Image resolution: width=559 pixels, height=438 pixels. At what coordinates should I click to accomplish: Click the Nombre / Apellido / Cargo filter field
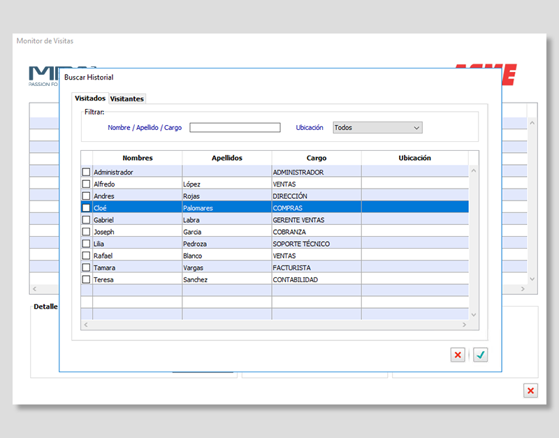click(x=235, y=128)
